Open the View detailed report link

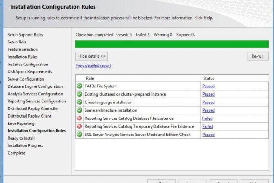pos(93,65)
